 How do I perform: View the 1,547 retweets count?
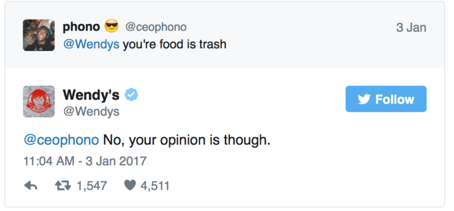[x=91, y=185]
